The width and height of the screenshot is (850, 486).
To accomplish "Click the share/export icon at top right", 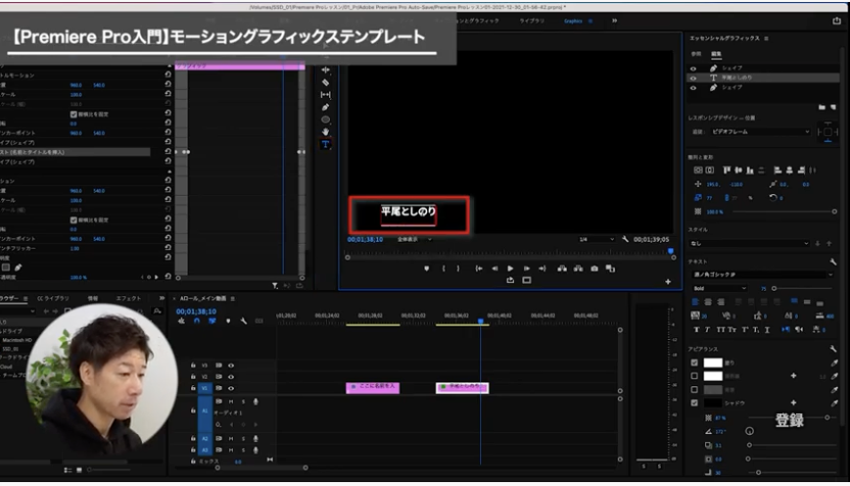I will pyautogui.click(x=836, y=21).
